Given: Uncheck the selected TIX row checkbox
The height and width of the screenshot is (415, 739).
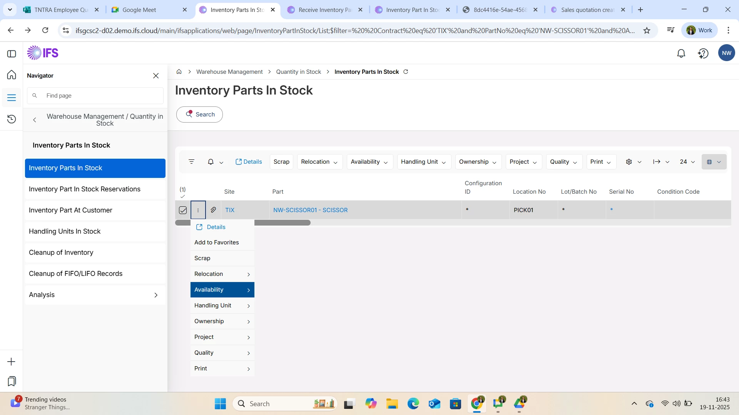Looking at the screenshot, I should coord(183,210).
